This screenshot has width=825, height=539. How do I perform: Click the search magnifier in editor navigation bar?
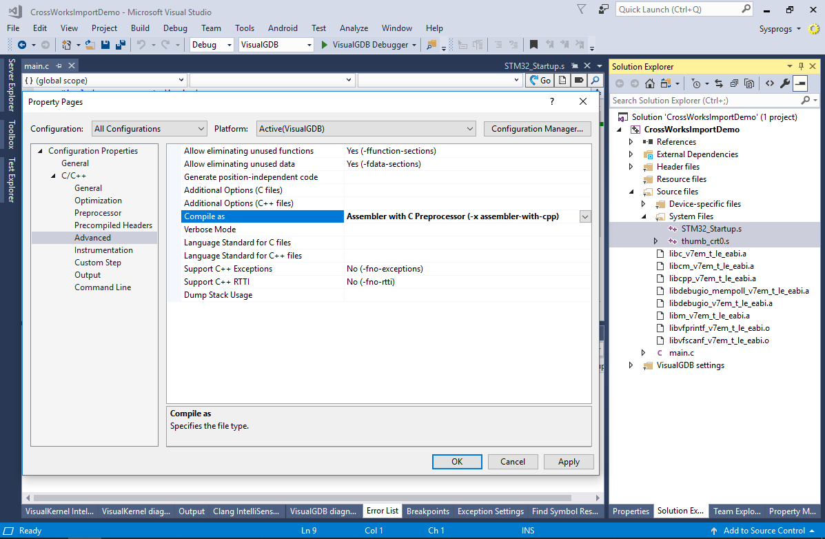click(595, 80)
